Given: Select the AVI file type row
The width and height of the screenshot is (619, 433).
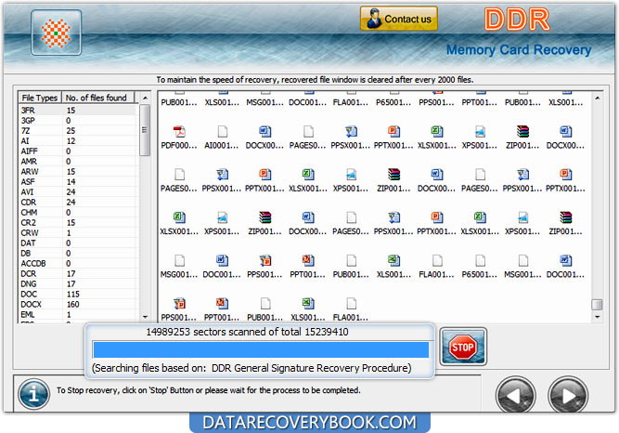Looking at the screenshot, I should [x=78, y=191].
